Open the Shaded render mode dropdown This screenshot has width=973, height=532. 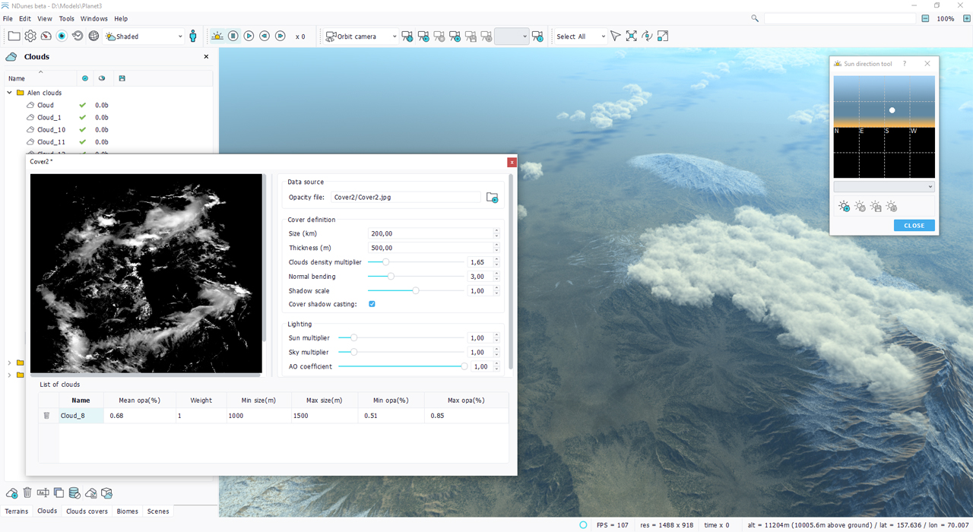(x=144, y=36)
